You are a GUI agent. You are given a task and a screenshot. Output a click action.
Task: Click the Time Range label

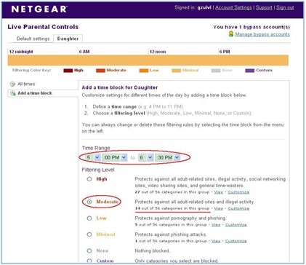(96, 148)
